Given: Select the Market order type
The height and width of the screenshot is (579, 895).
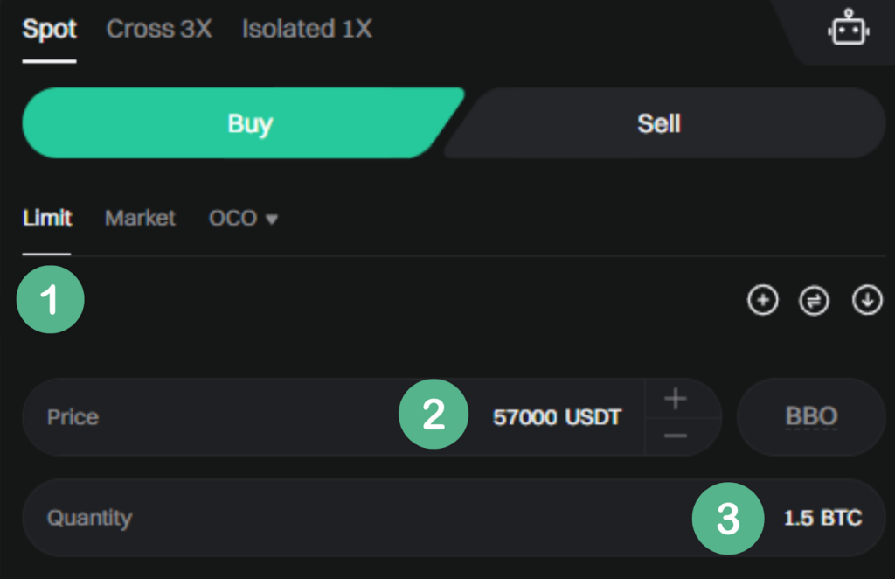Looking at the screenshot, I should click(140, 219).
